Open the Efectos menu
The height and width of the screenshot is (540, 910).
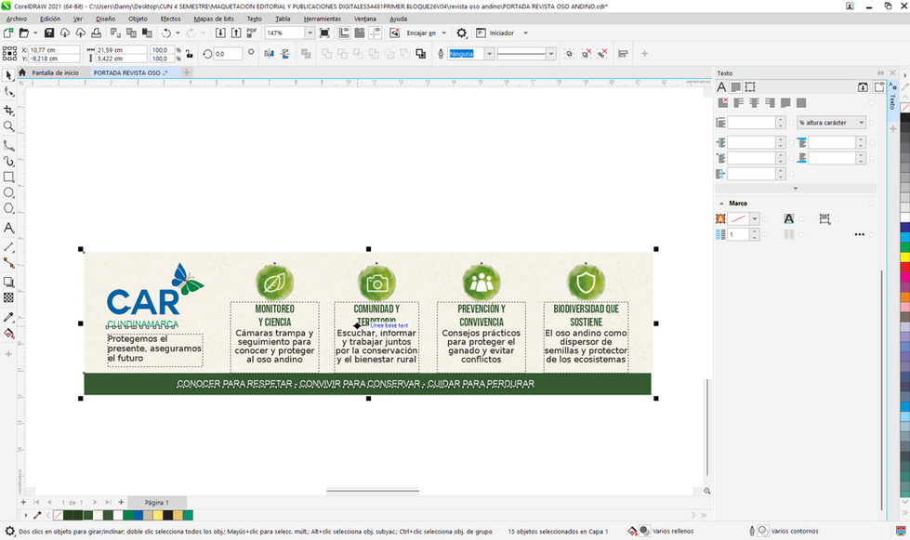click(170, 19)
